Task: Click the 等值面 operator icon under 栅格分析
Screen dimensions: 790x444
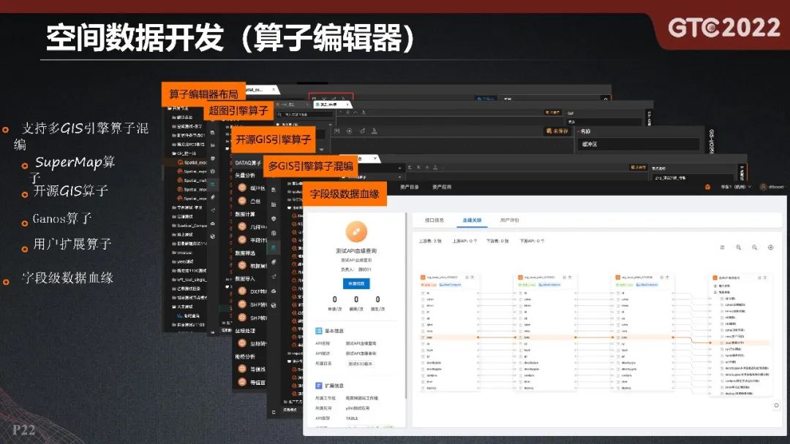Action: click(x=242, y=382)
